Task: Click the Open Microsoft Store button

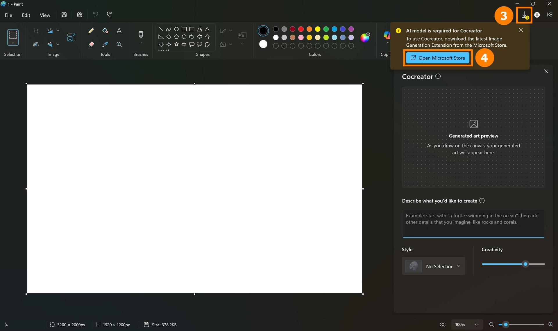Action: 437,58
